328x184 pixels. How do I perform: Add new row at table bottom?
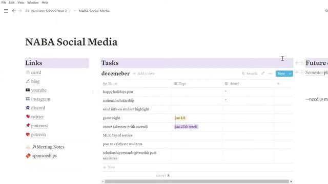pyautogui.click(x=109, y=167)
